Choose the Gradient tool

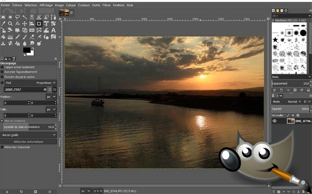coord(10,37)
